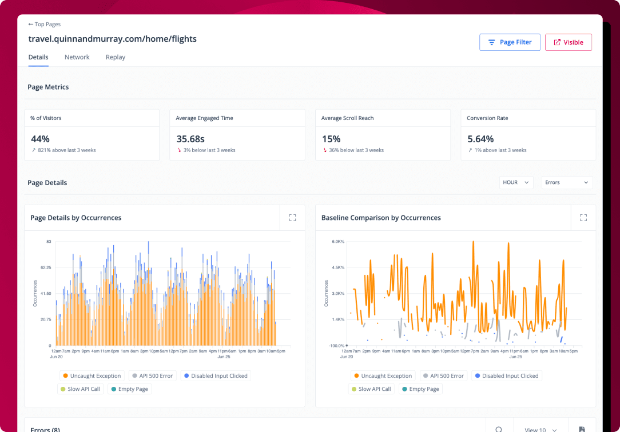Expand the View 10 rows dropdown

[540, 429]
